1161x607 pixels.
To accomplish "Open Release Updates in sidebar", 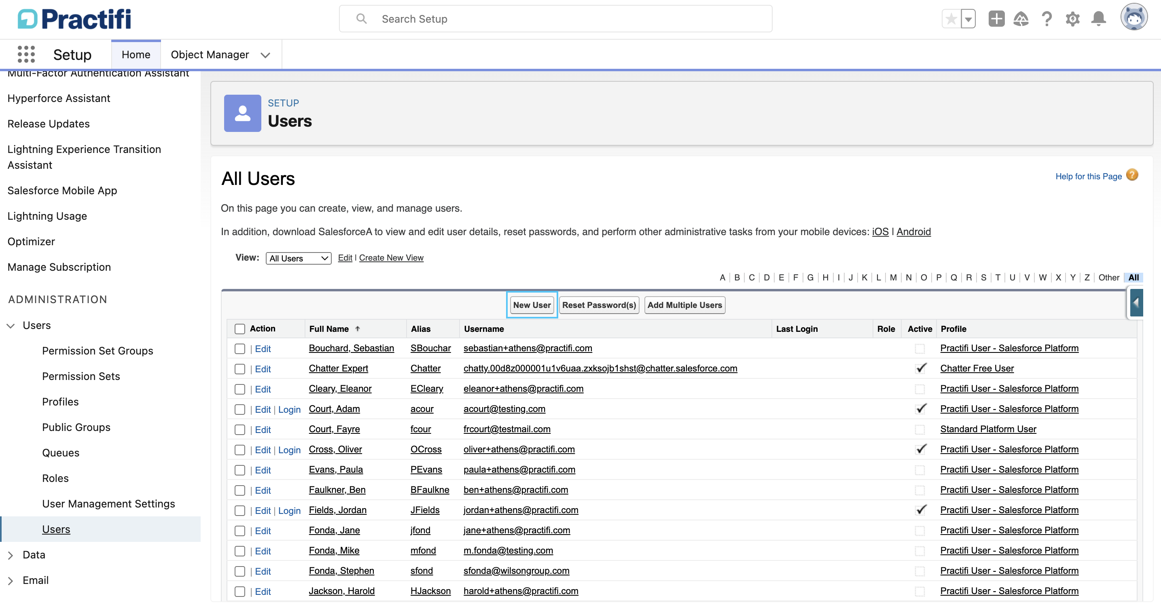I will coord(49,123).
